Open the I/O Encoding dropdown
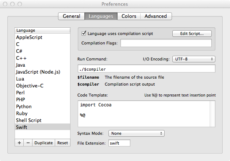Screen dimensions: 230x161 click(193, 59)
